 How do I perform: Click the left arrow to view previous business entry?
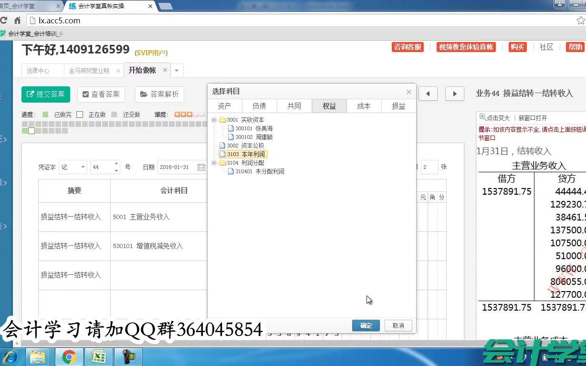[428, 94]
